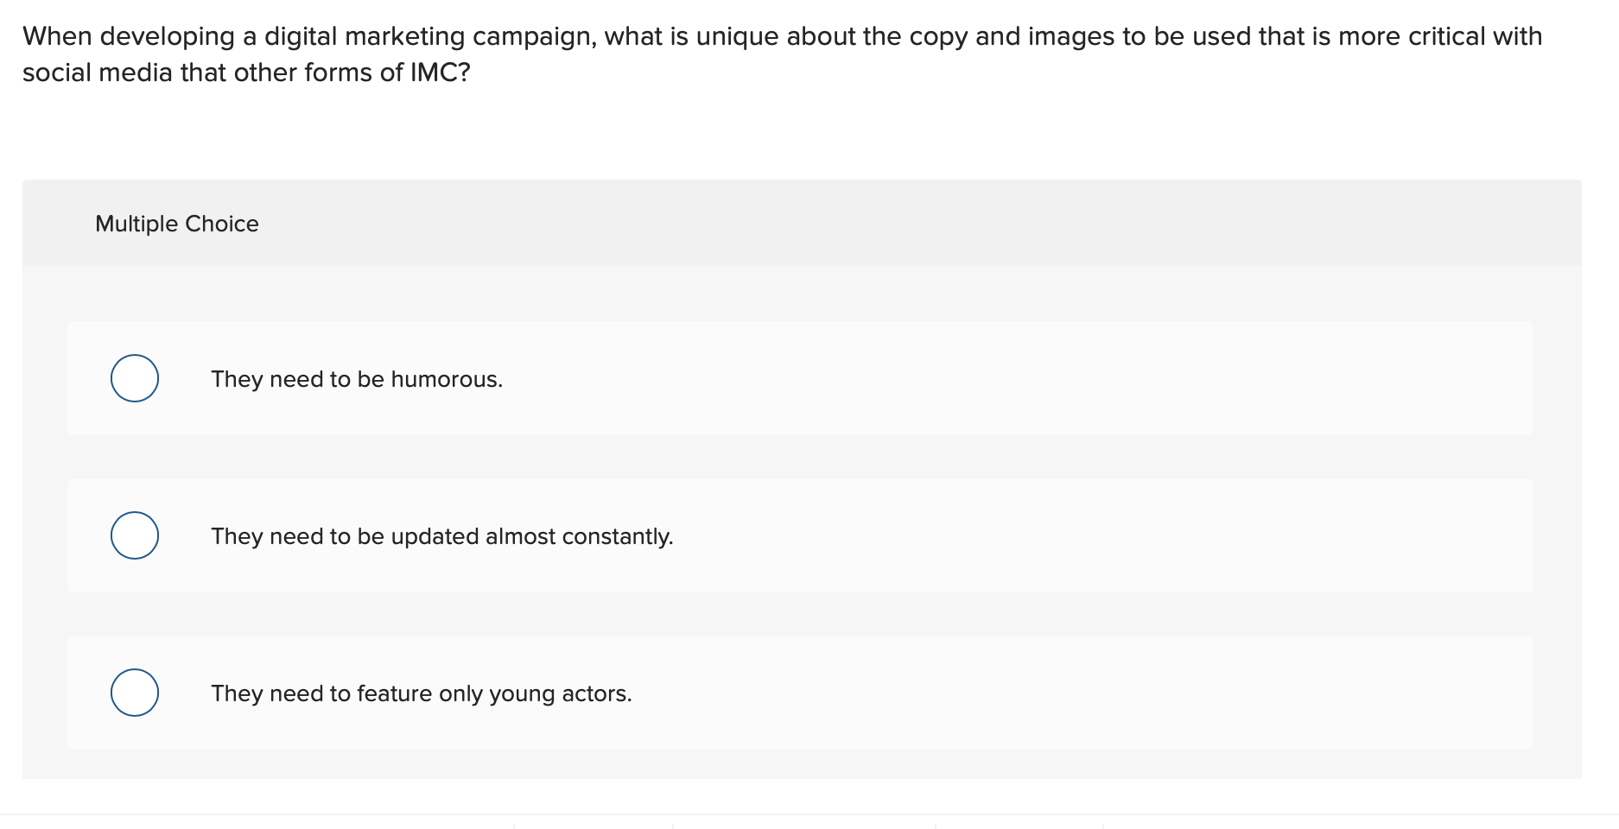This screenshot has height=829, width=1619.
Task: Select the radio button for "They need to feature only young actors."
Action: coord(134,692)
